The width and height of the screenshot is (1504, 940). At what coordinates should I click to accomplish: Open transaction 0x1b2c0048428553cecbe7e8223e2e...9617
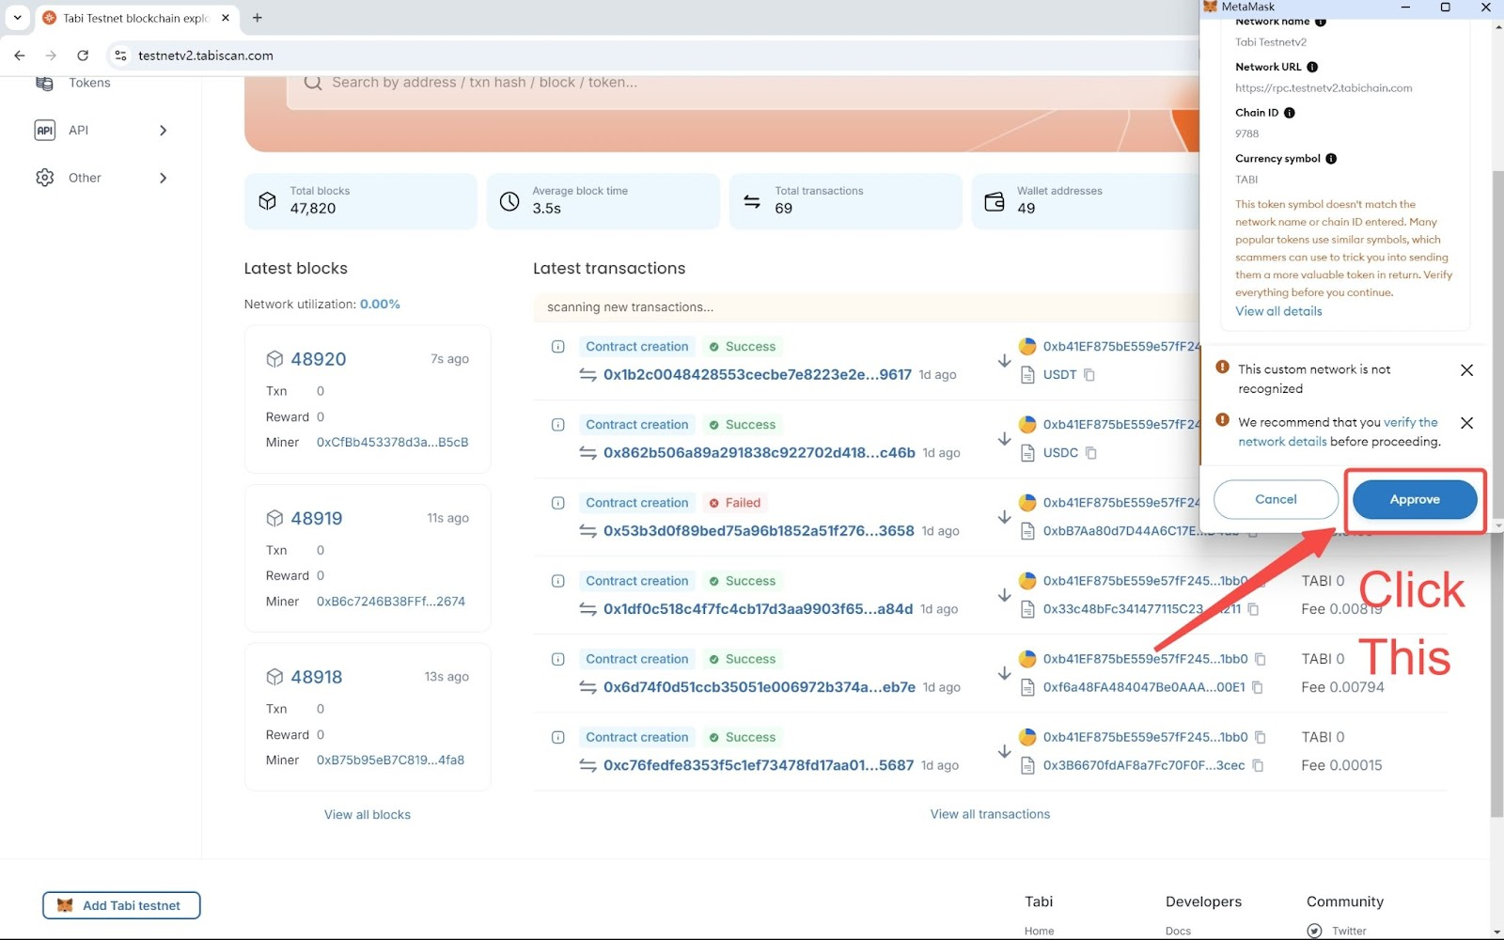(x=758, y=374)
